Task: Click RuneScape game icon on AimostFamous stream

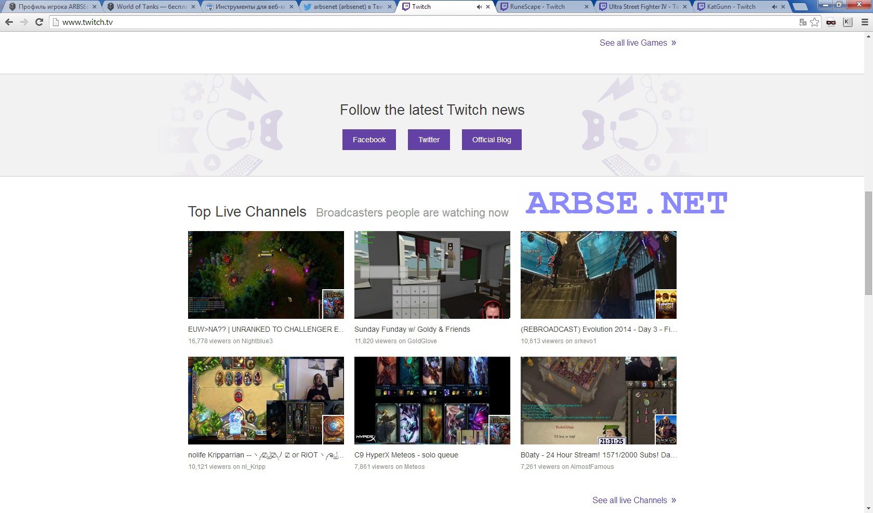Action: pyautogui.click(x=666, y=430)
